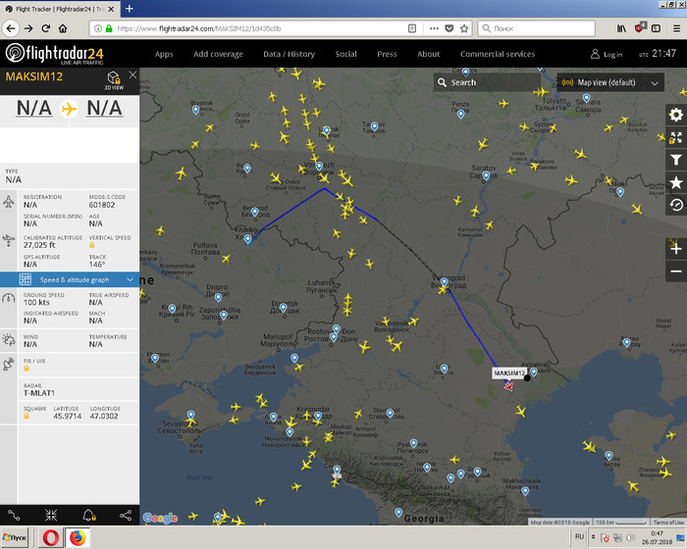Open the 3D View cube icon
The width and height of the screenshot is (687, 549).
[x=114, y=80]
